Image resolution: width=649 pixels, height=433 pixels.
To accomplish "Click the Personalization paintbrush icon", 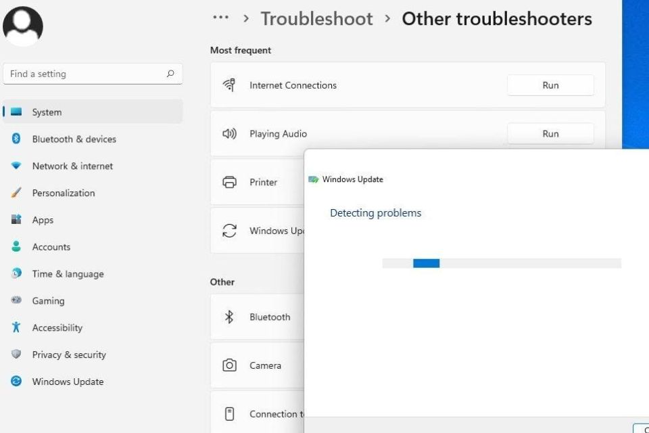I will tap(16, 192).
